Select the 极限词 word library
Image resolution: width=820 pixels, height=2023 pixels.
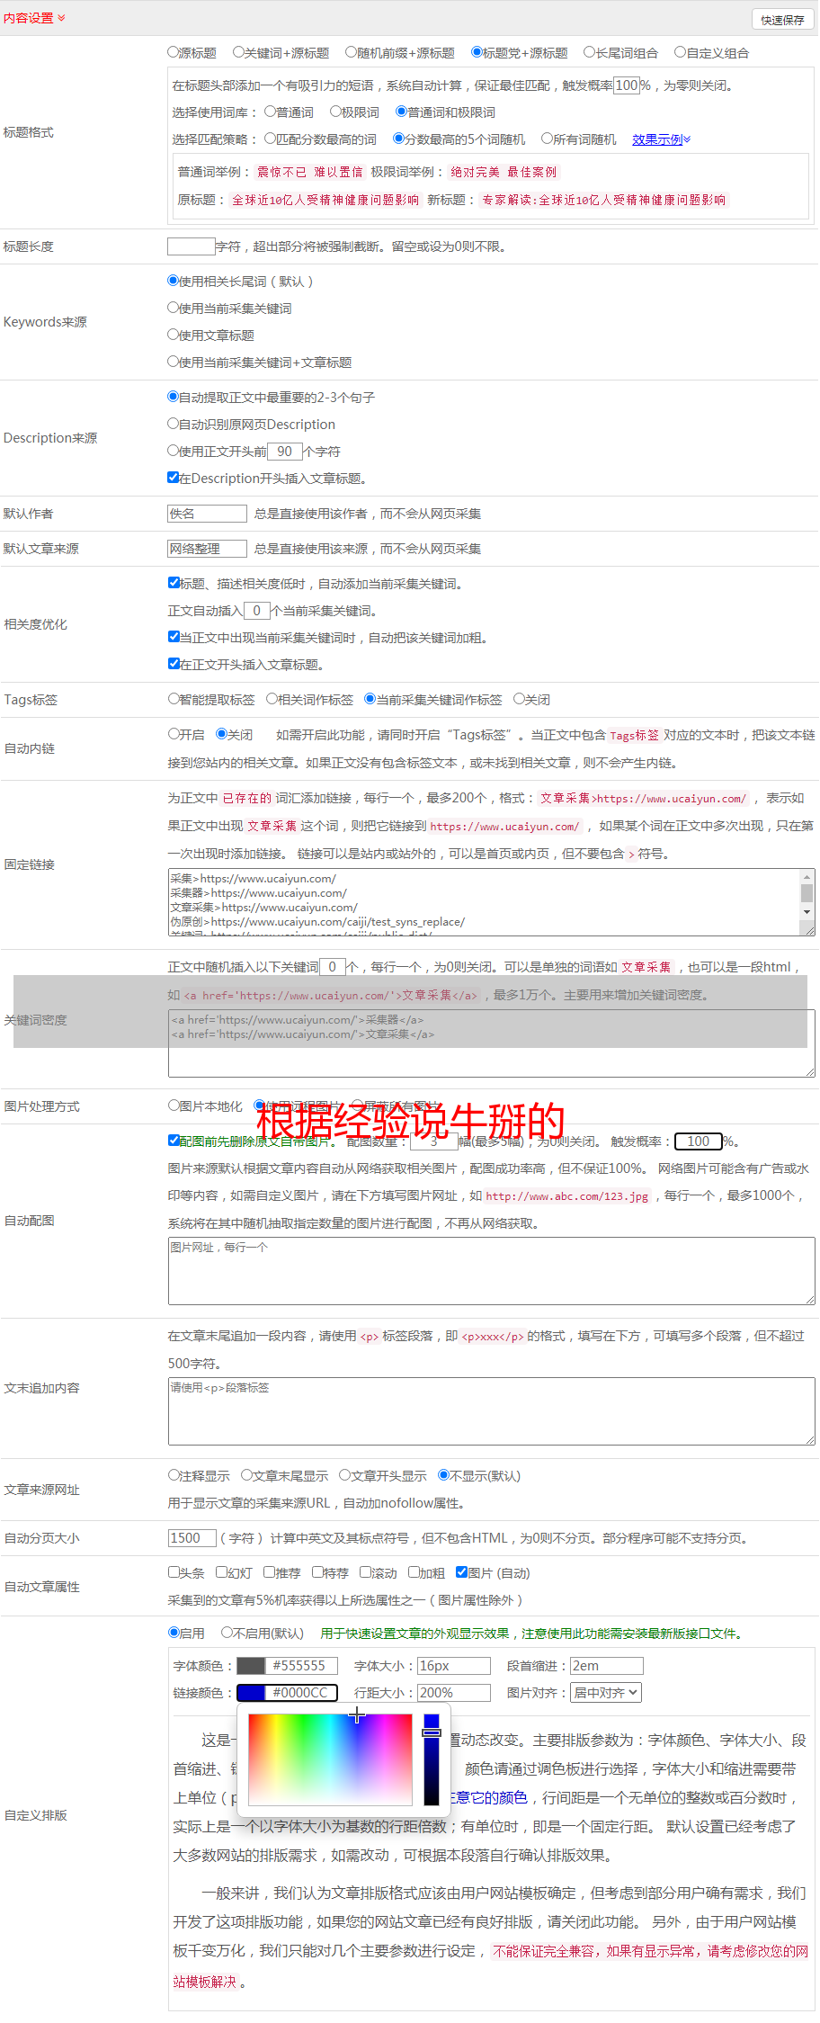click(335, 112)
